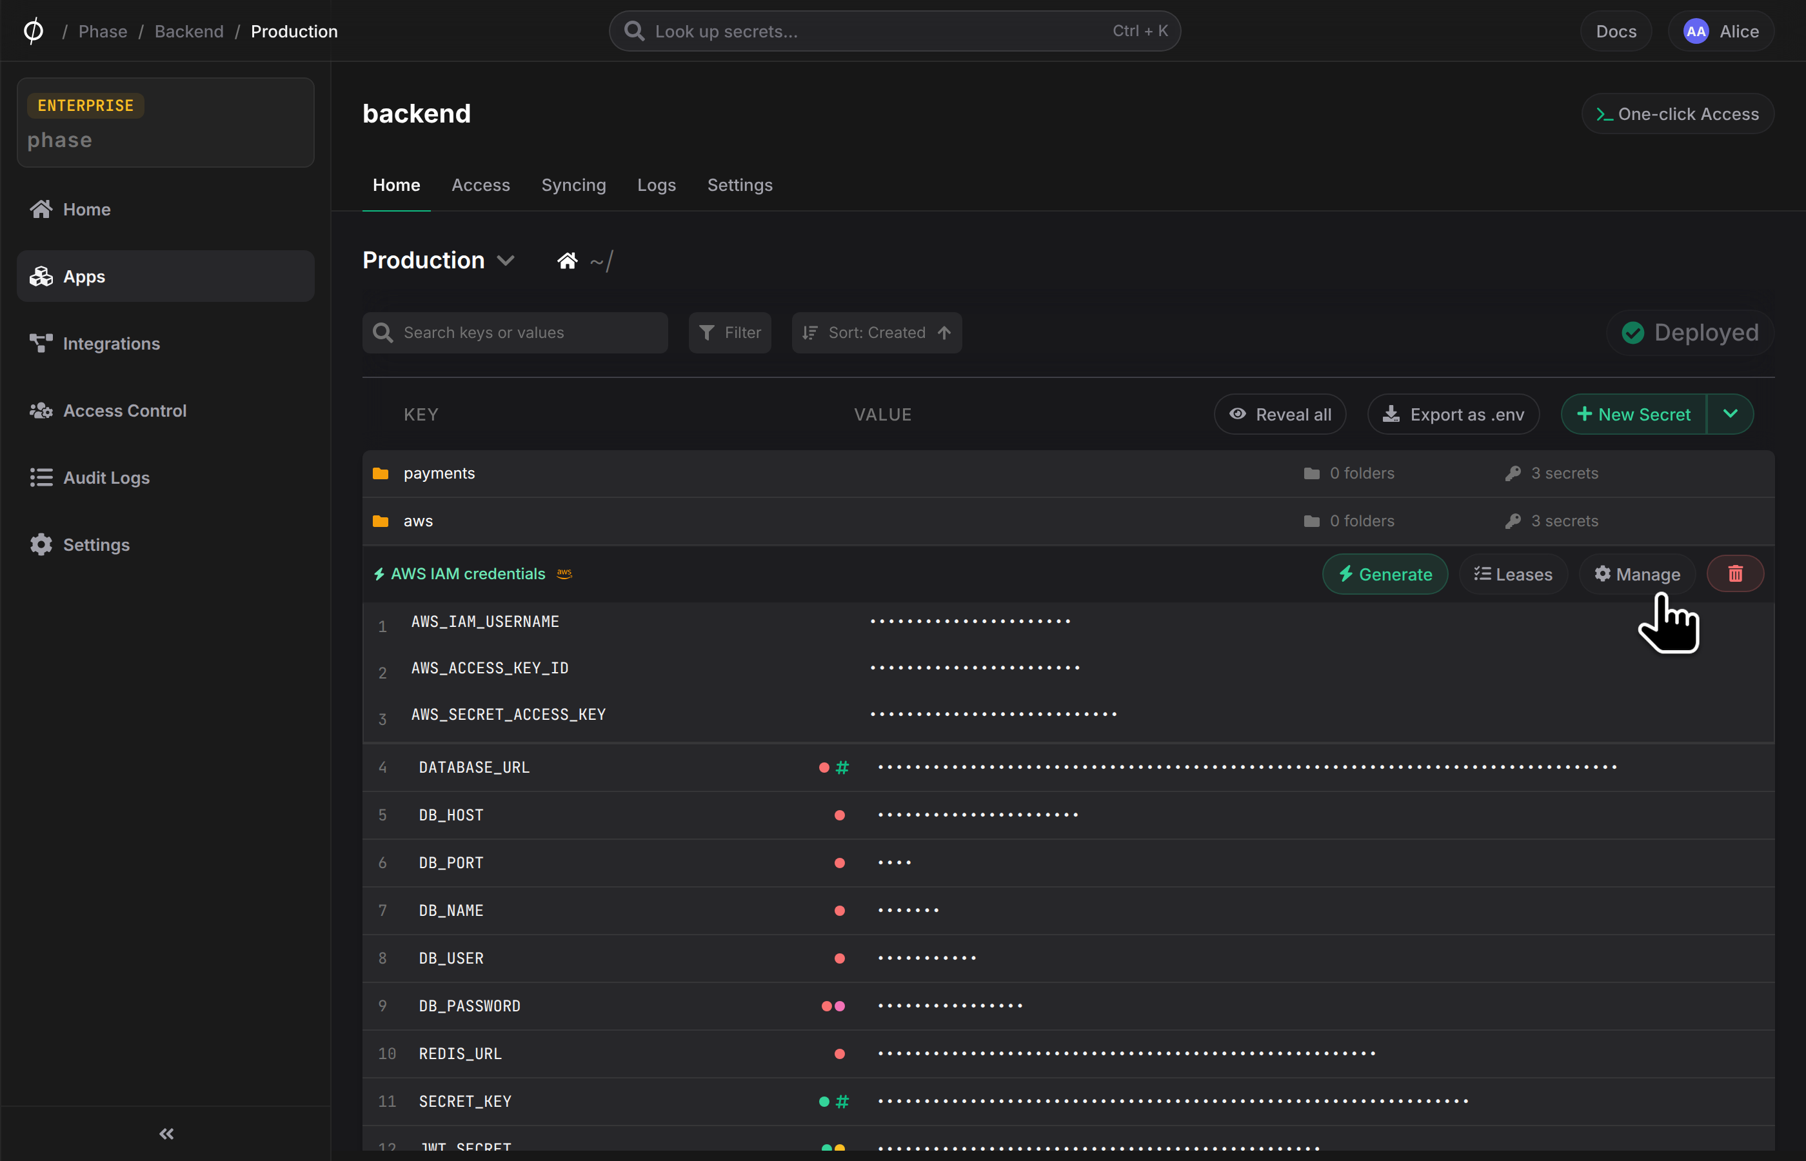Open the aws folder
1806x1161 pixels.
(x=1068, y=521)
